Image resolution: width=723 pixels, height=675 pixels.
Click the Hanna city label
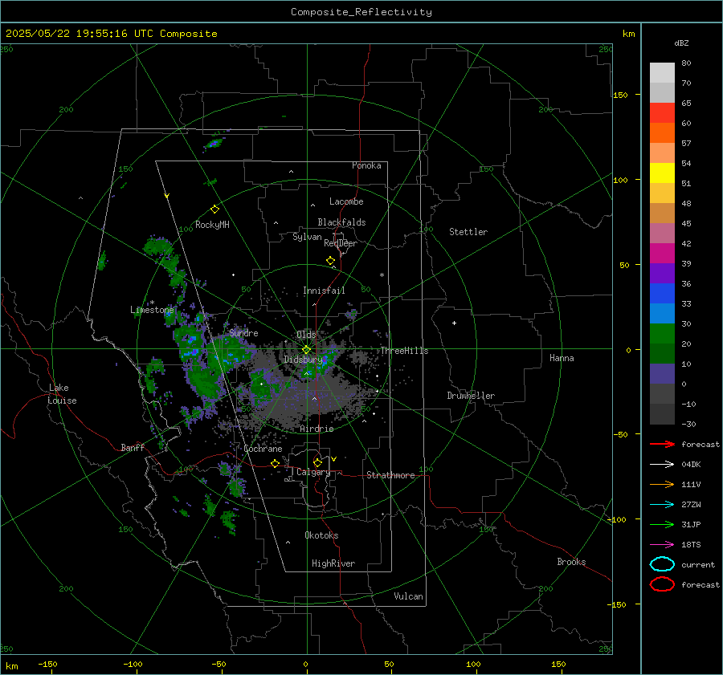562,358
